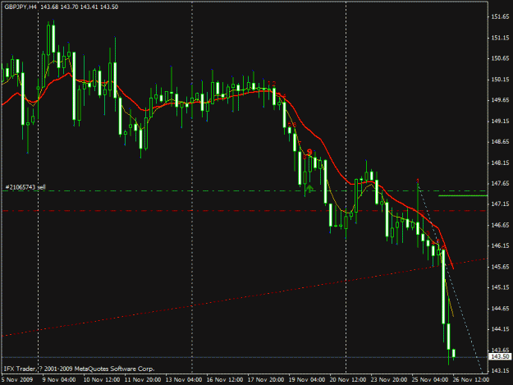
Task: Click the 25 Nov 04:00 time axis label
Action: (430, 379)
